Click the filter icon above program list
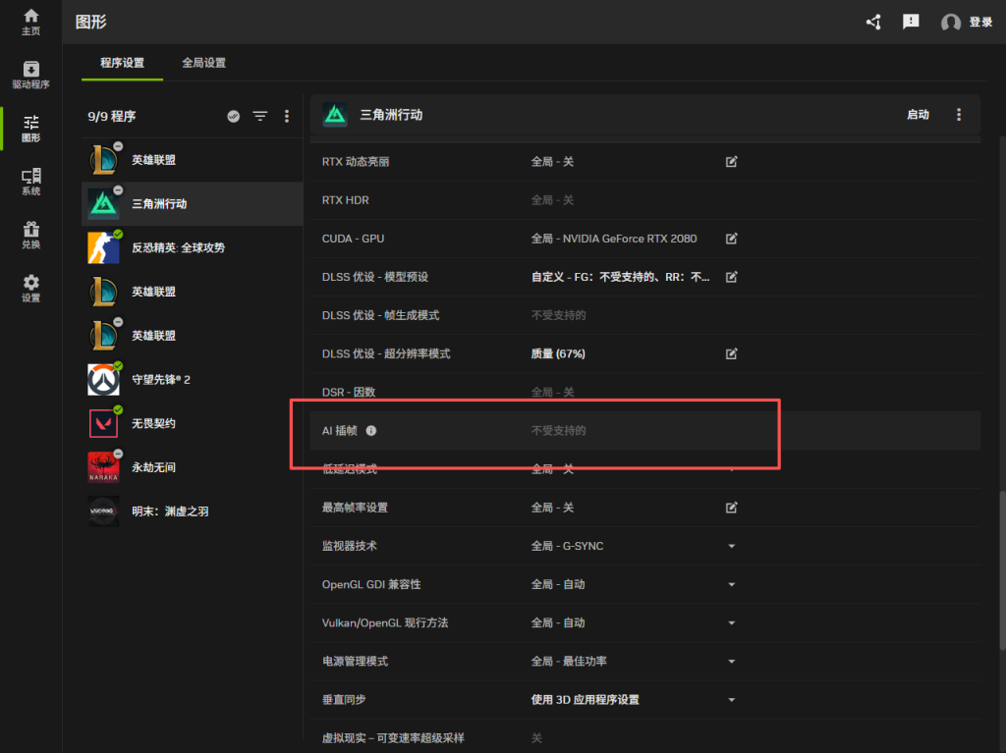 (x=259, y=116)
